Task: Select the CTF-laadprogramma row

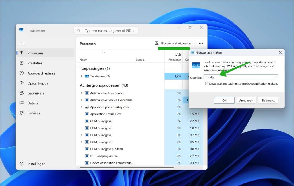Action: [104, 156]
